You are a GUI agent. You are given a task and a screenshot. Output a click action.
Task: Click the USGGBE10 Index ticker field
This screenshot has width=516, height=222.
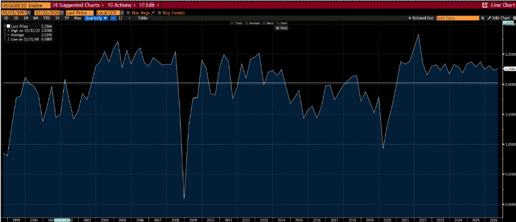(26, 5)
